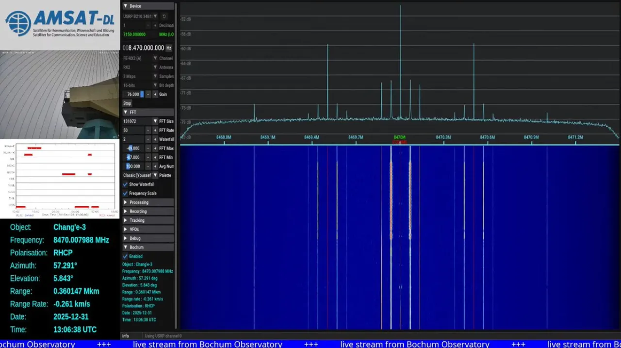
Task: Increase Avg Num with plus button
Action: click(155, 166)
